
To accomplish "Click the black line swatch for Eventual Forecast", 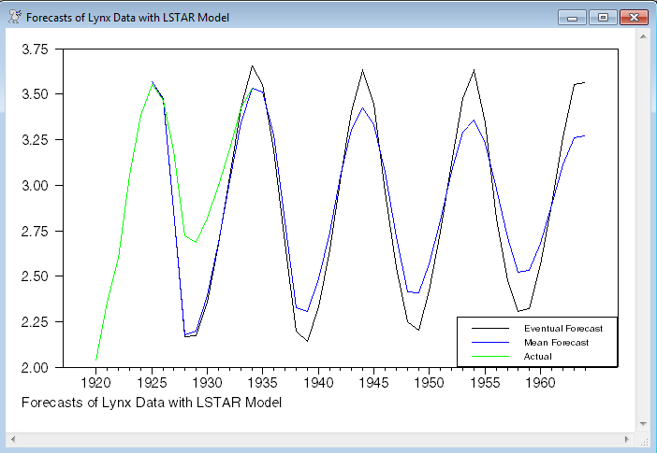I will [x=489, y=329].
